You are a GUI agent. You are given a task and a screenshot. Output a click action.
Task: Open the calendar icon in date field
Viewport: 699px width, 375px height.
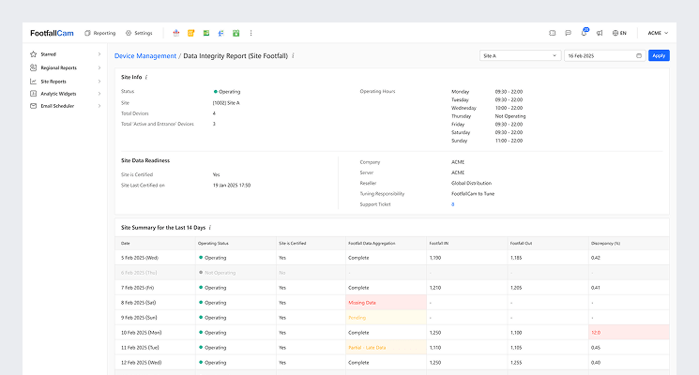pos(639,55)
